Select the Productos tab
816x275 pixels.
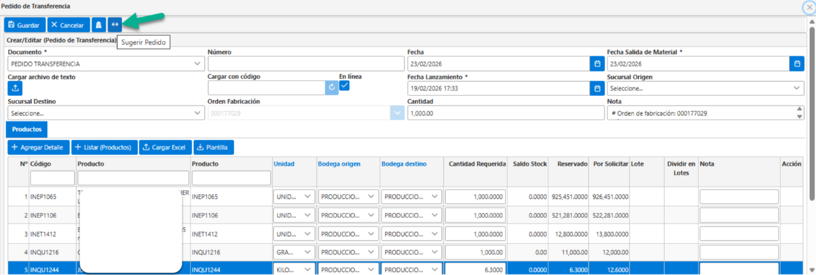(x=27, y=129)
